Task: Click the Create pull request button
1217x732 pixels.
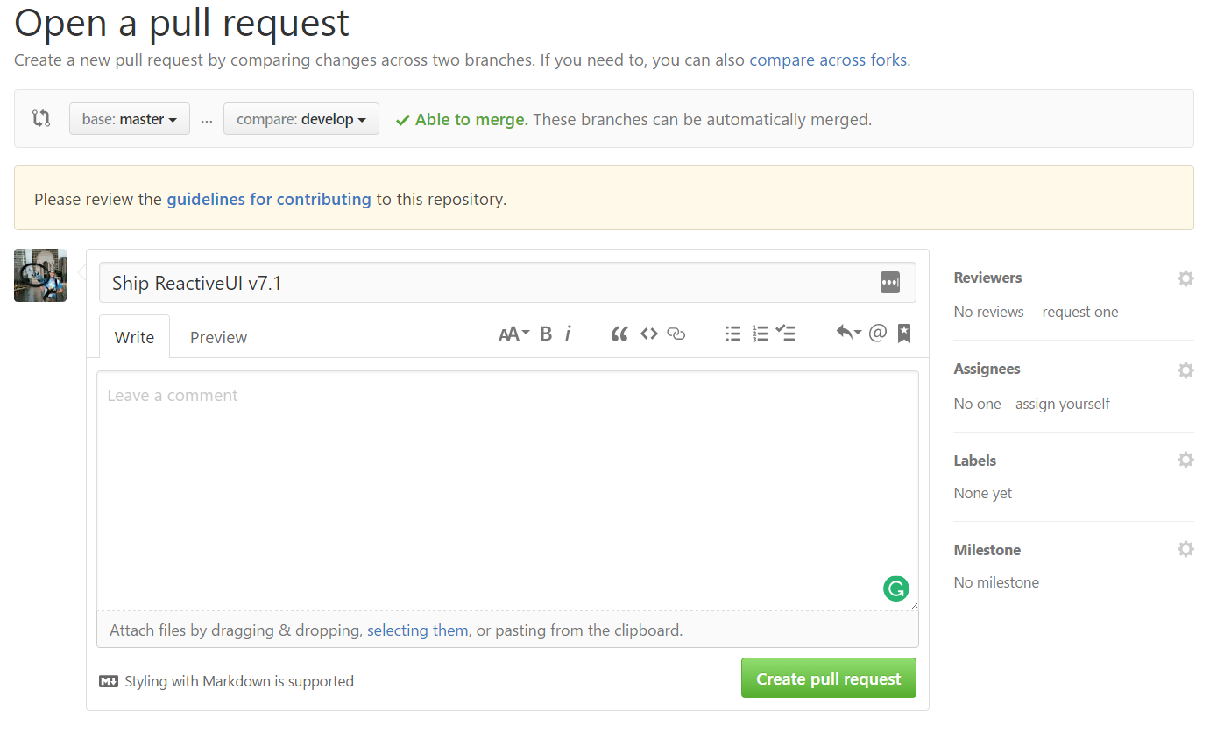Action: tap(828, 679)
